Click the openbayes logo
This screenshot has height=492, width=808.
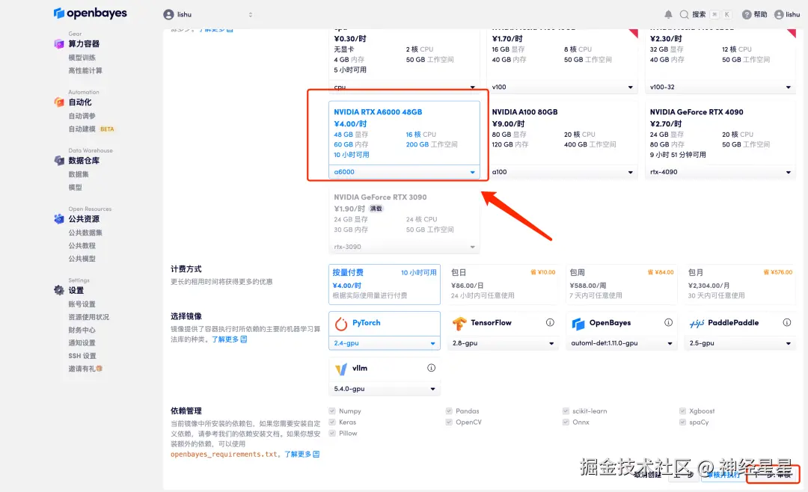pos(91,13)
